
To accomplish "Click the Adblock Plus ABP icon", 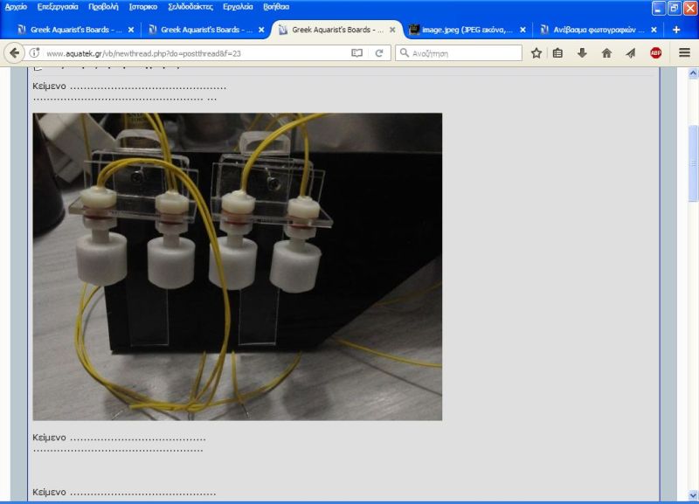I will 655,53.
